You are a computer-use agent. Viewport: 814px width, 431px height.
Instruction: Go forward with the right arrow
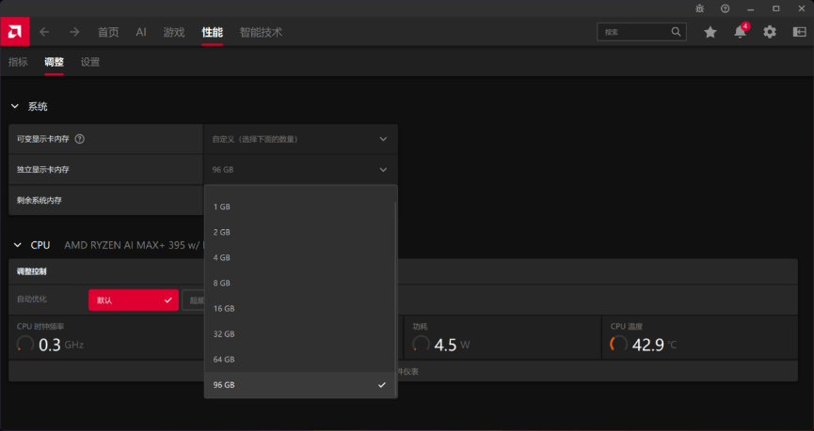point(74,32)
